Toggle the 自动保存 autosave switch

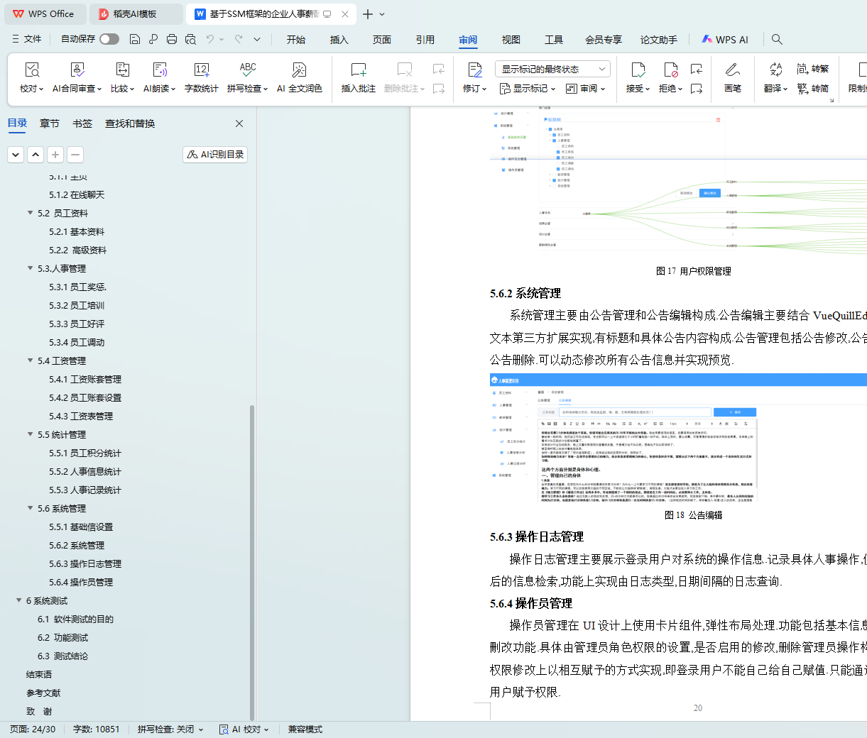(x=109, y=39)
